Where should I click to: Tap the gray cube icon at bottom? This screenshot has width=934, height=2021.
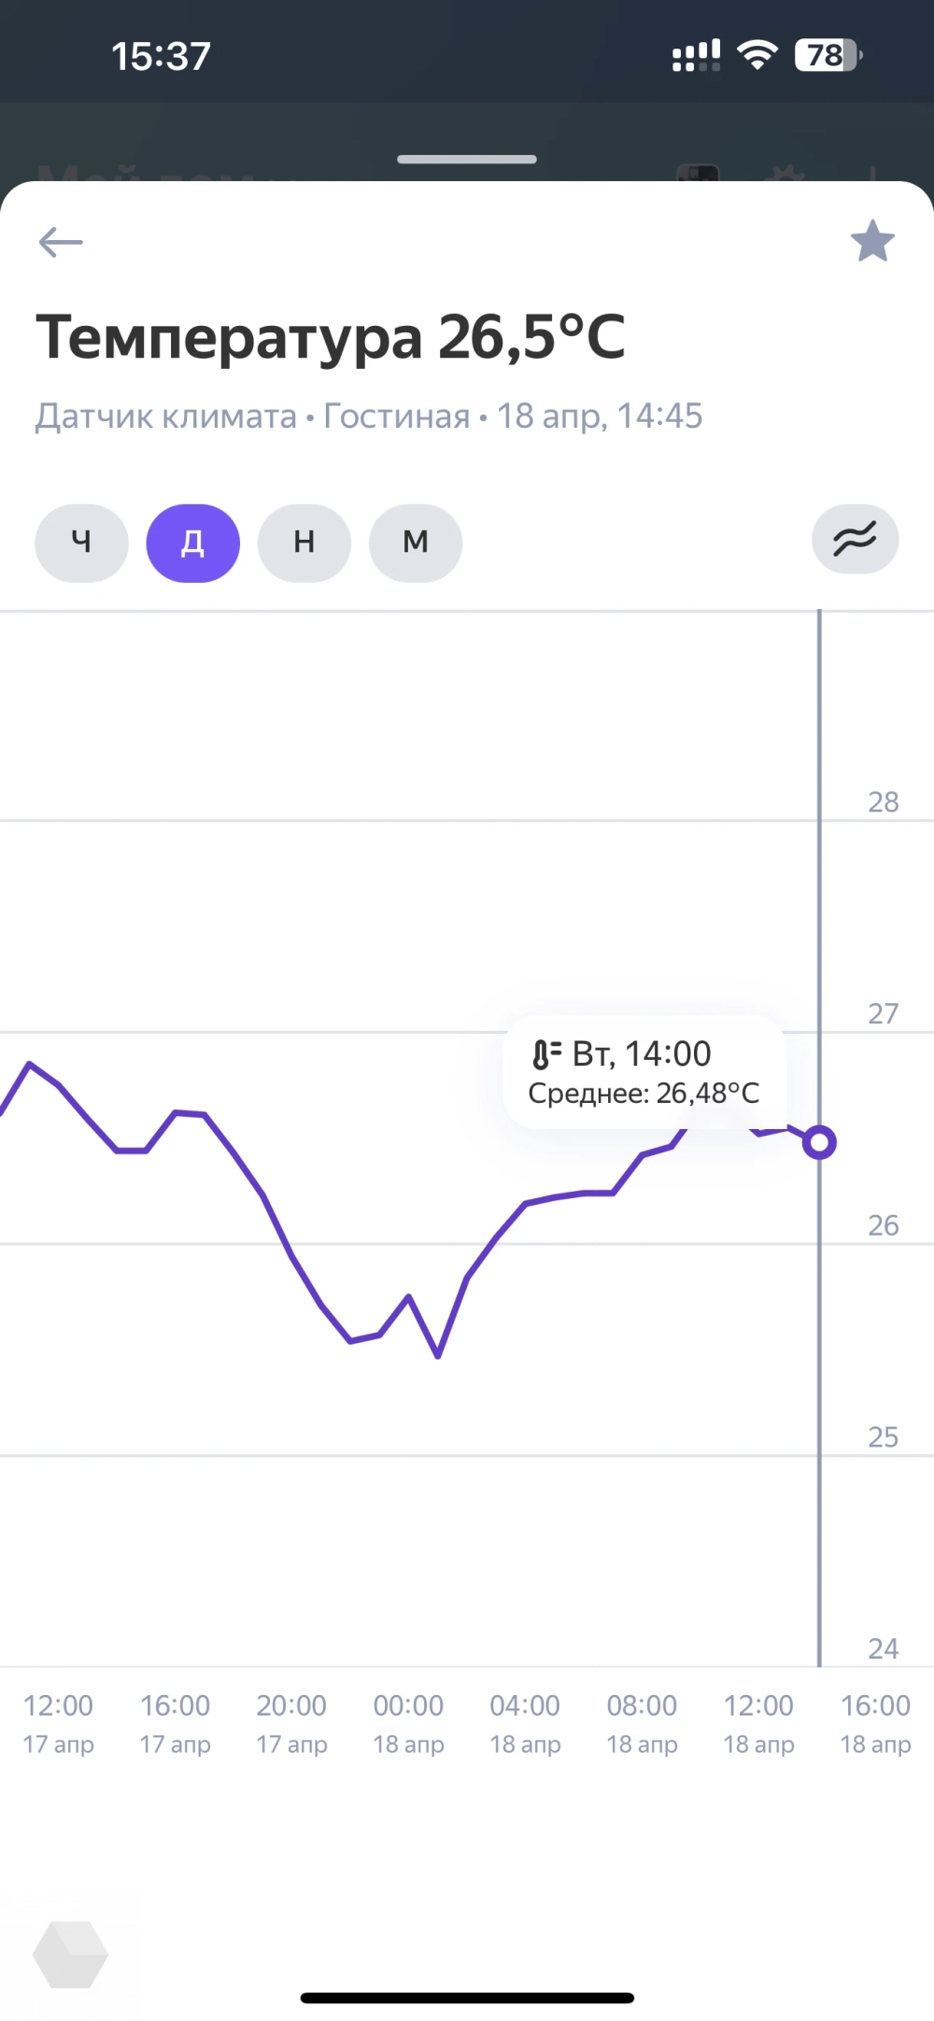click(x=70, y=1954)
